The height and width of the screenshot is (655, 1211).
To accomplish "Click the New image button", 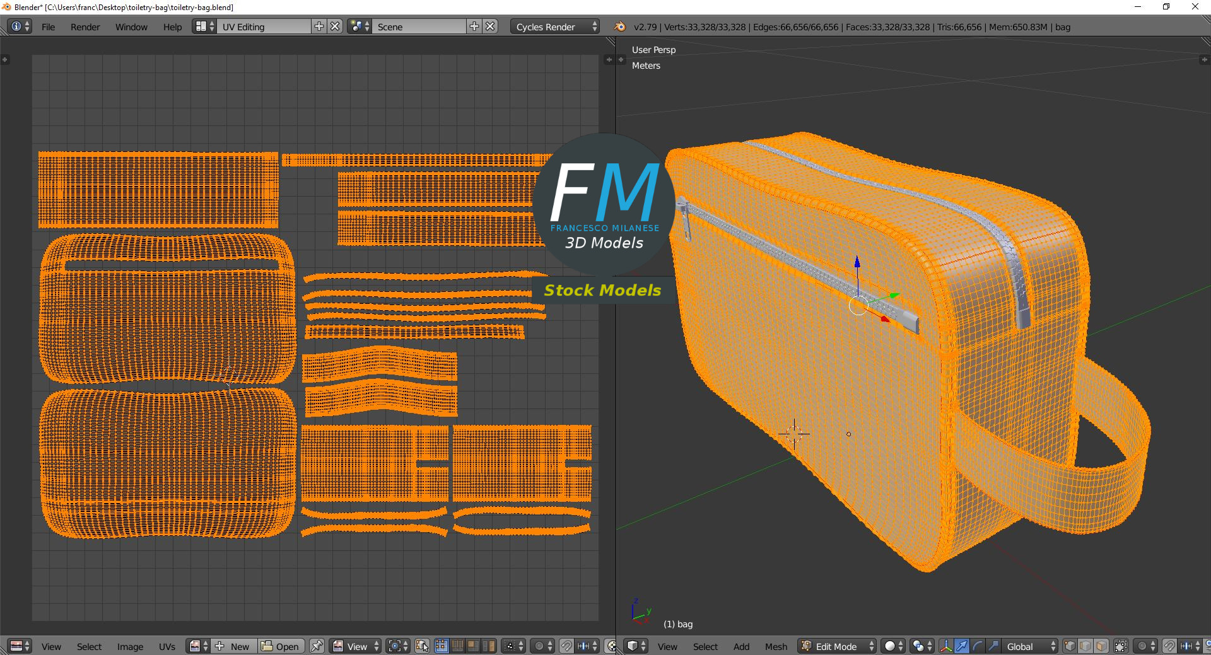I will (233, 646).
